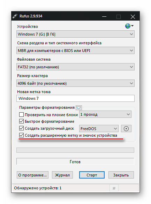The height and width of the screenshot is (204, 151).
Task: Click the Старт button
Action: click(x=92, y=175)
